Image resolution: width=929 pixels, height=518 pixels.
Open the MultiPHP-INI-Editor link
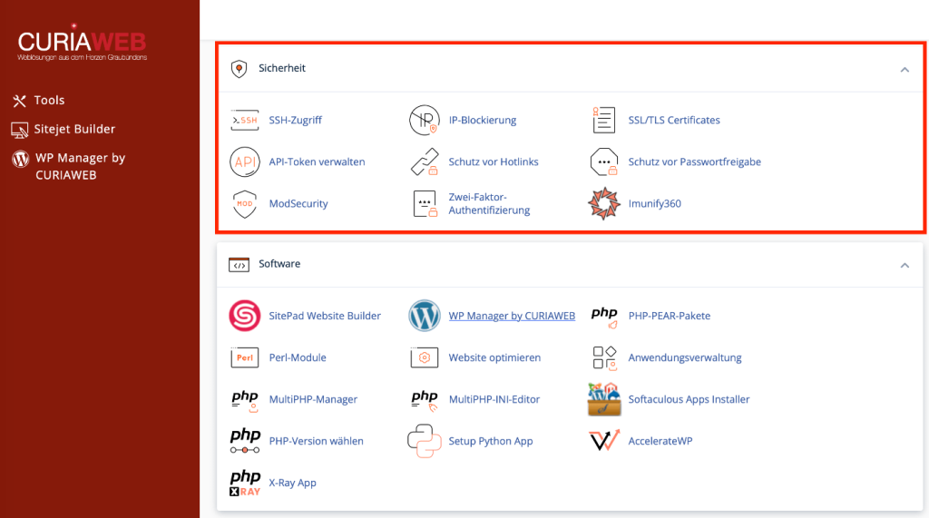(494, 399)
